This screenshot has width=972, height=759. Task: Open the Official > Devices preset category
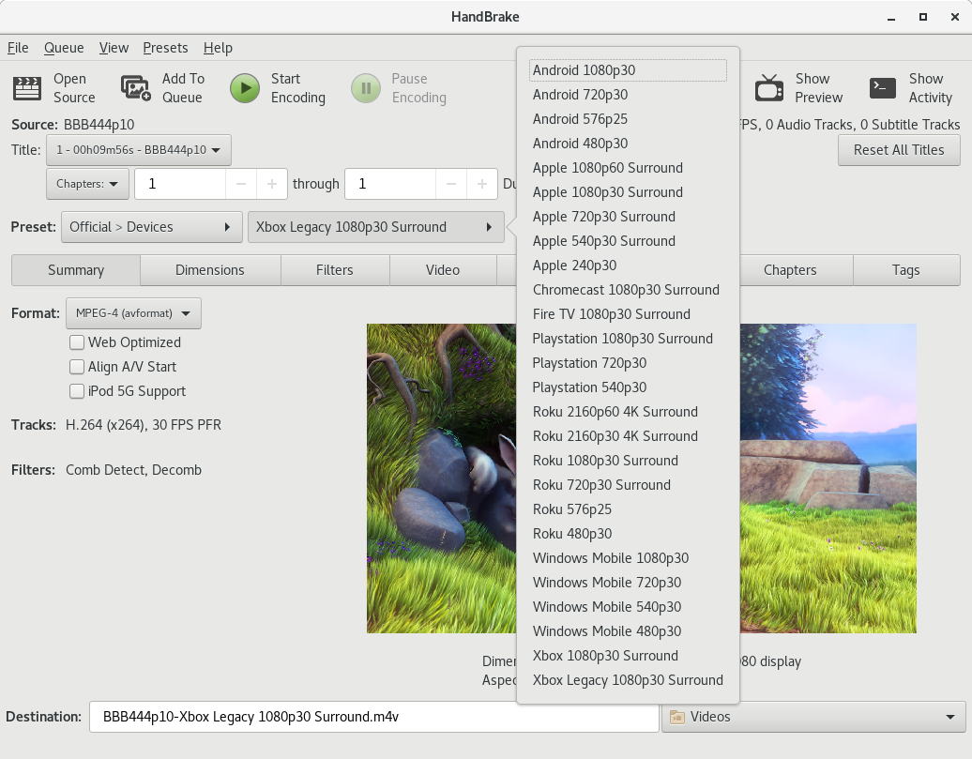[152, 227]
